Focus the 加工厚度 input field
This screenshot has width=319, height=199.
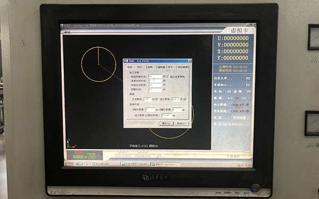pos(167,115)
